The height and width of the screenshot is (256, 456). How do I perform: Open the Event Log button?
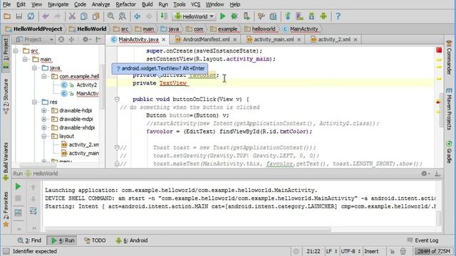pos(423,240)
